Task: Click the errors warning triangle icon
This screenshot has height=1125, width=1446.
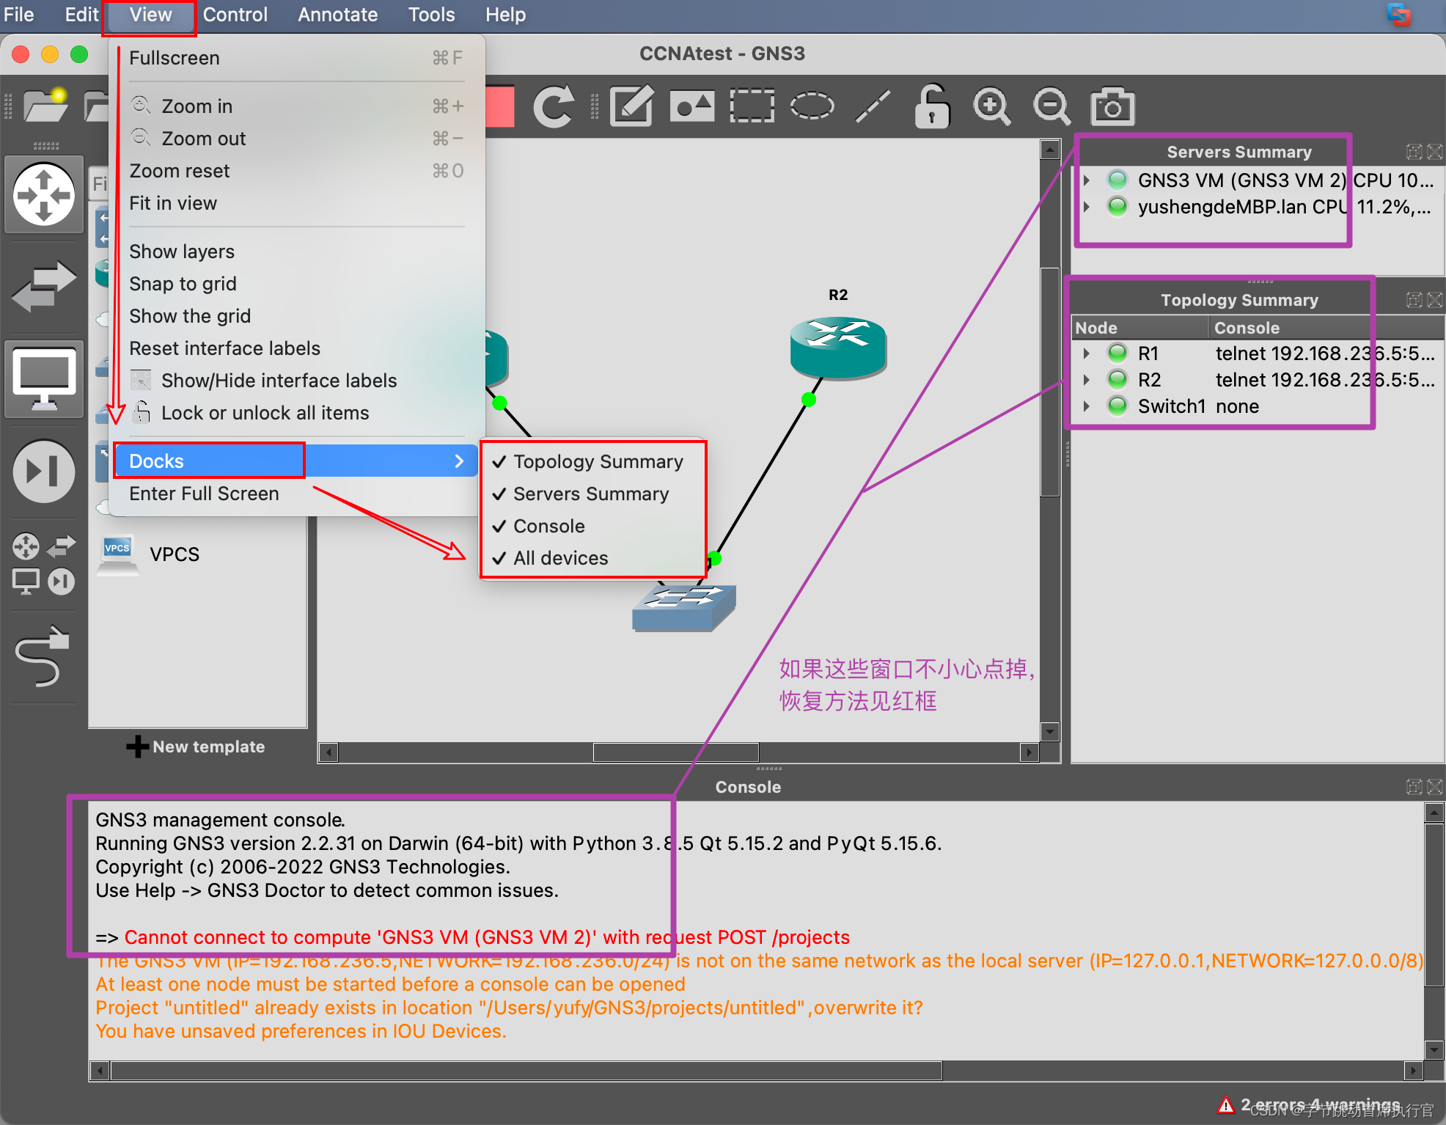Action: click(1226, 1104)
